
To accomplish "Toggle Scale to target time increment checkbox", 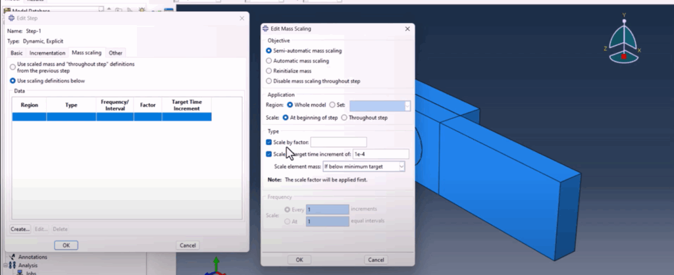I will tap(269, 154).
